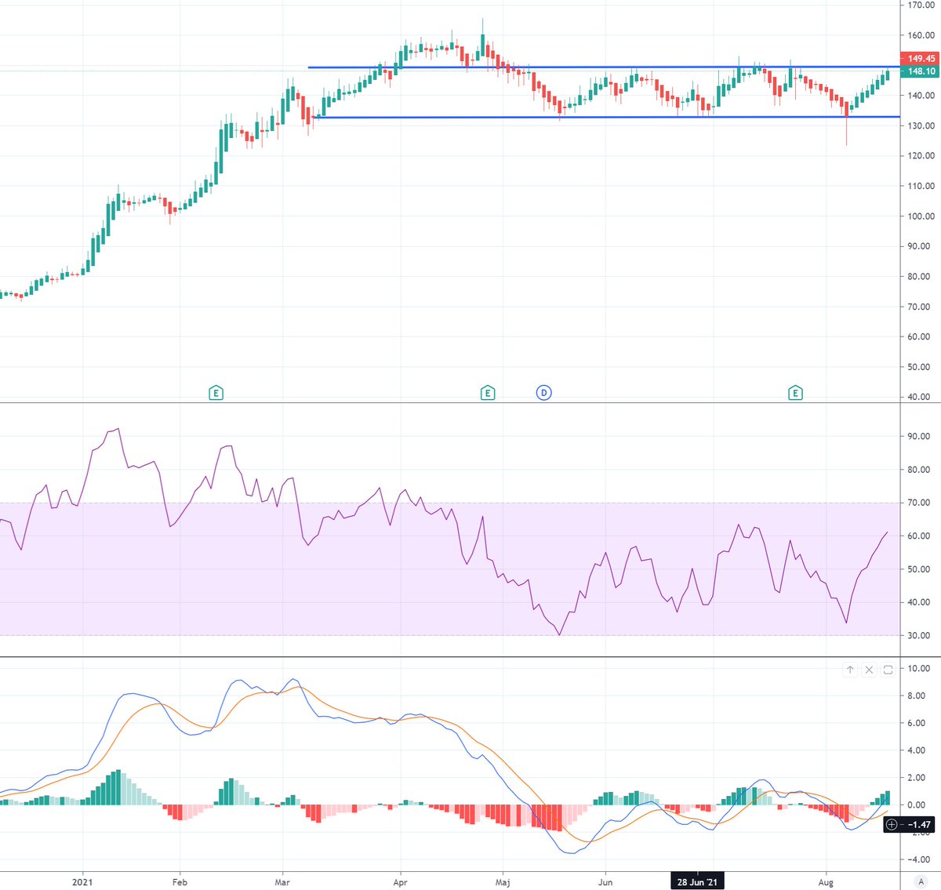The image size is (941, 890).
Task: Click the RSI 90.00 scale label
Action: click(919, 436)
